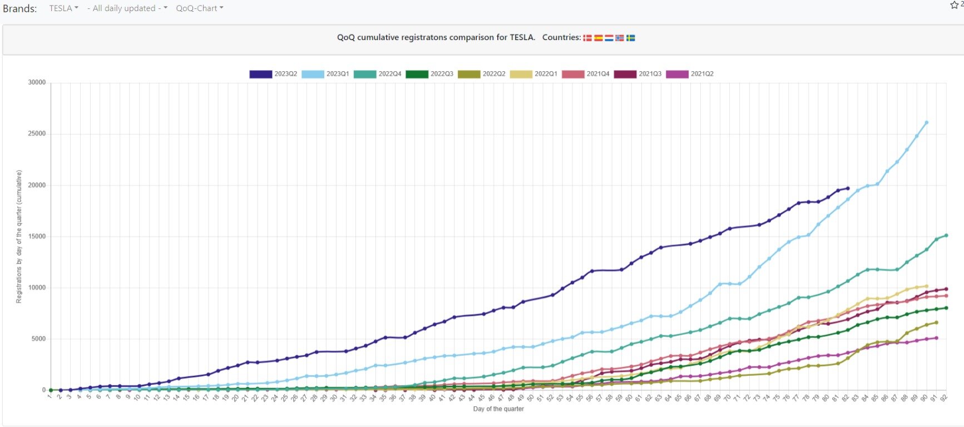Click the last data point of the 2022Q4 line
The height and width of the screenshot is (427, 964).
point(946,235)
